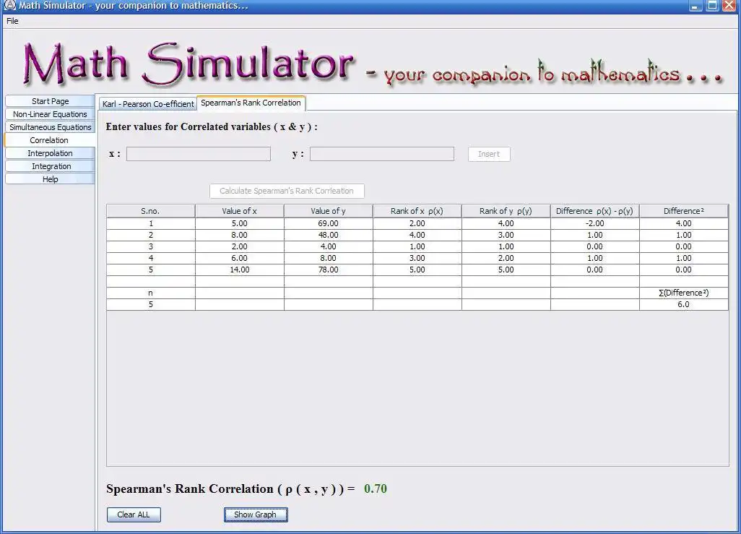Select the sum value 6.0 cell
Image resolution: width=741 pixels, height=534 pixels.
pos(684,305)
